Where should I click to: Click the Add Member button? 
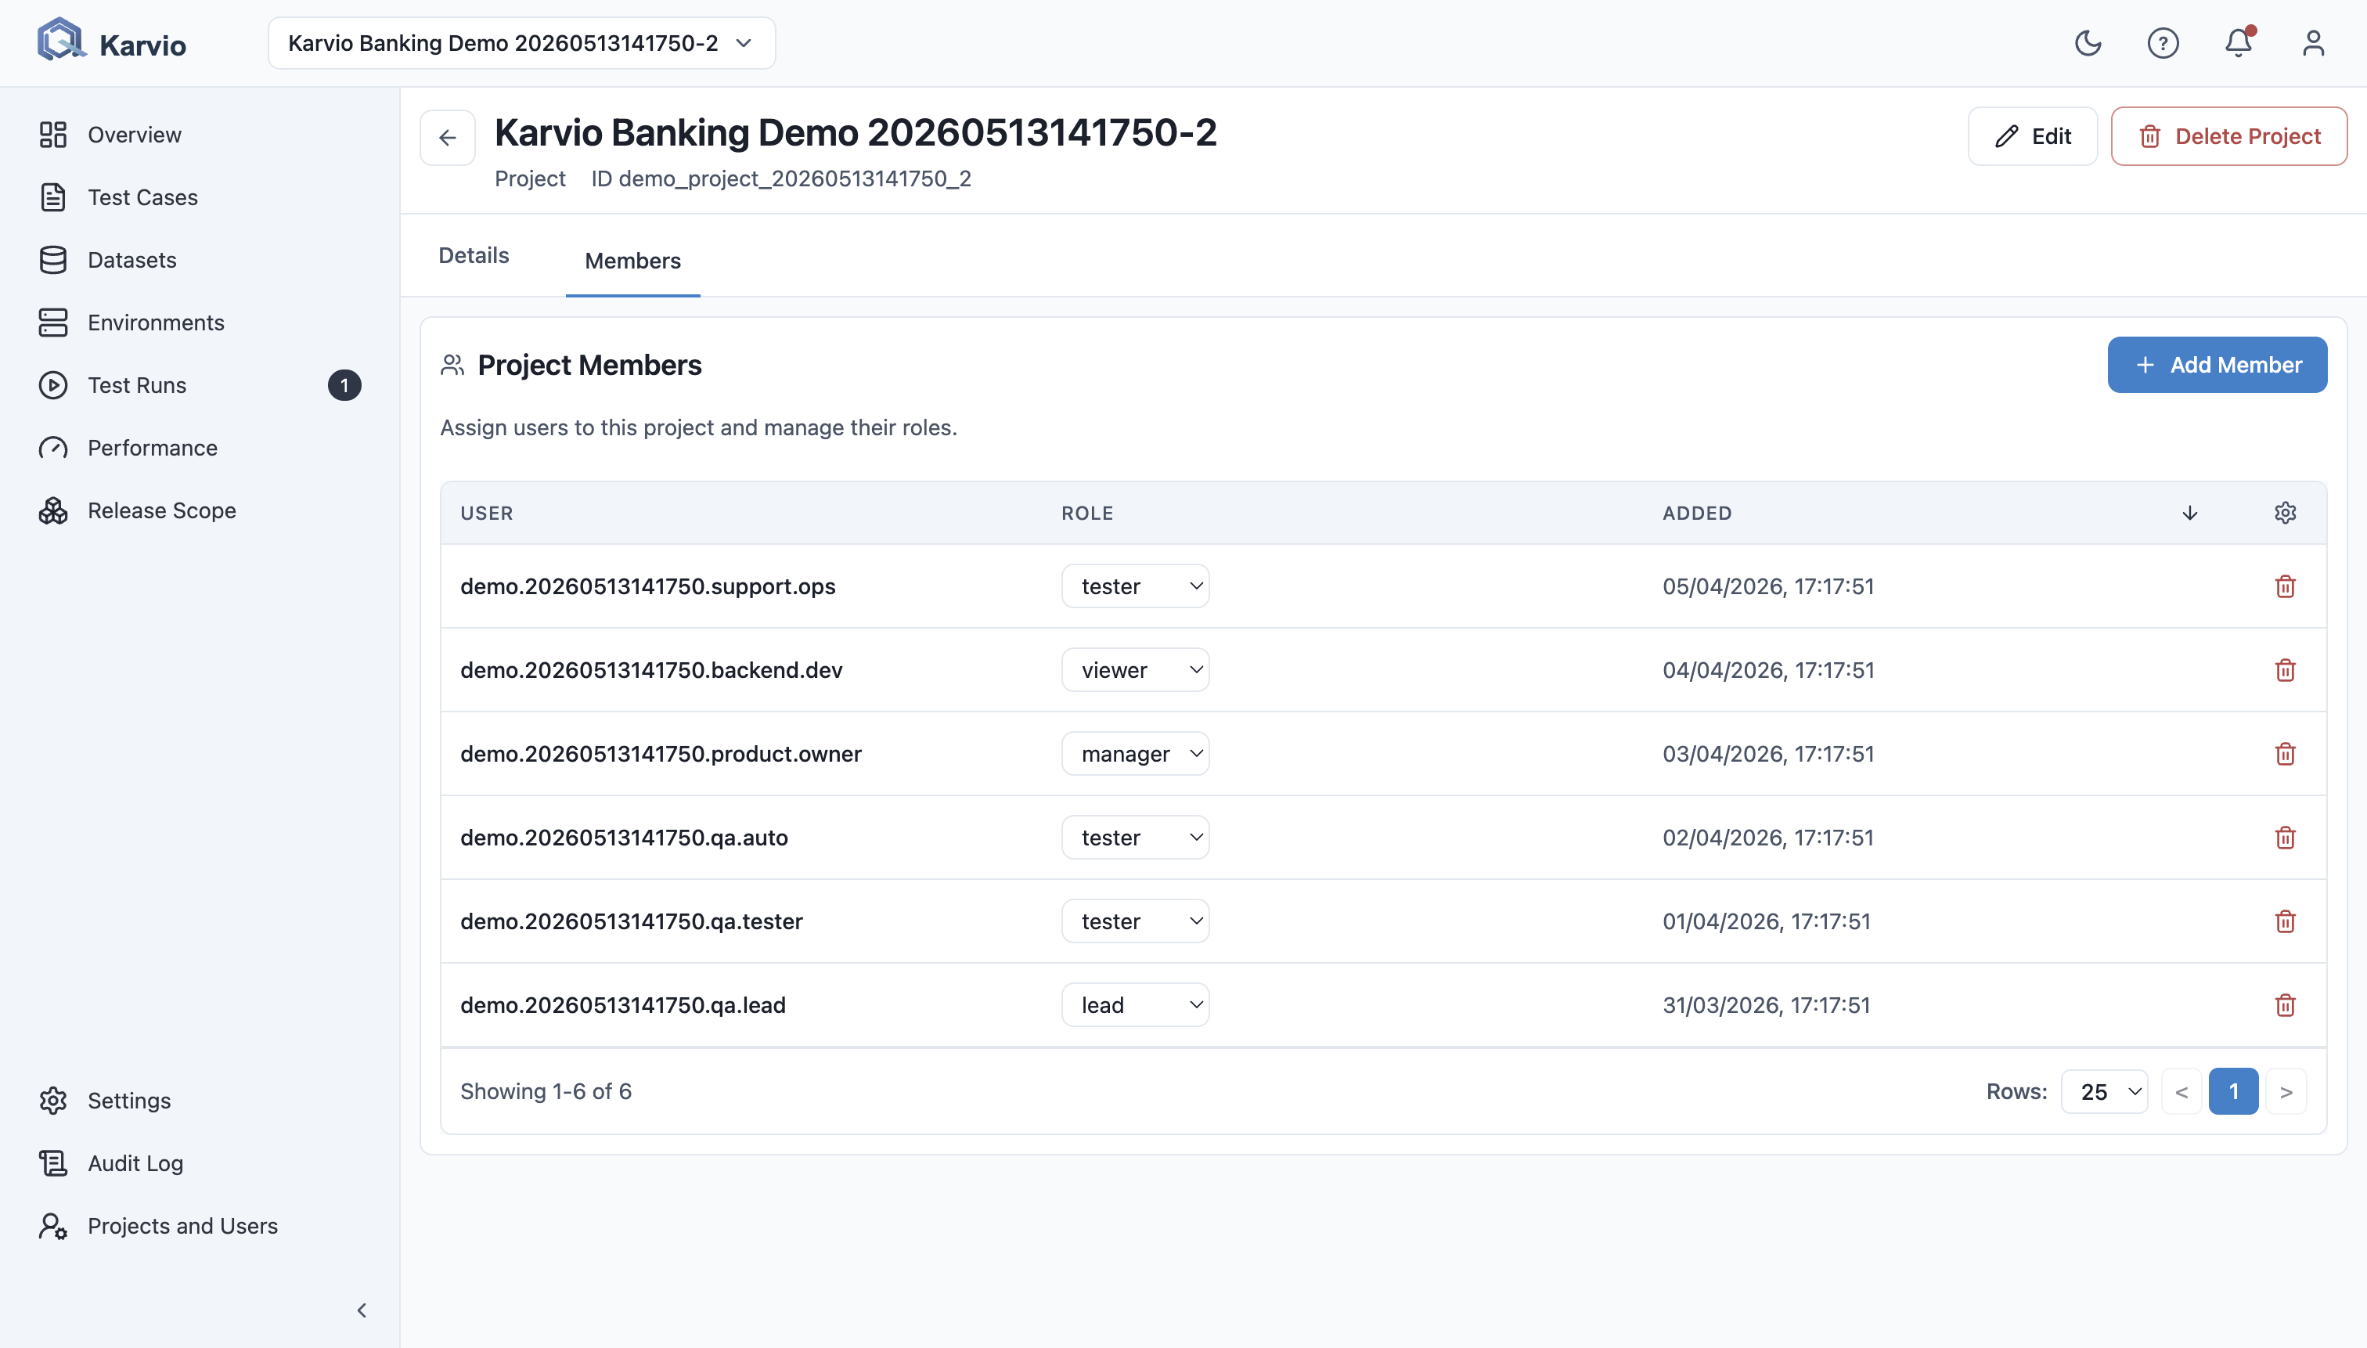[x=2217, y=365]
